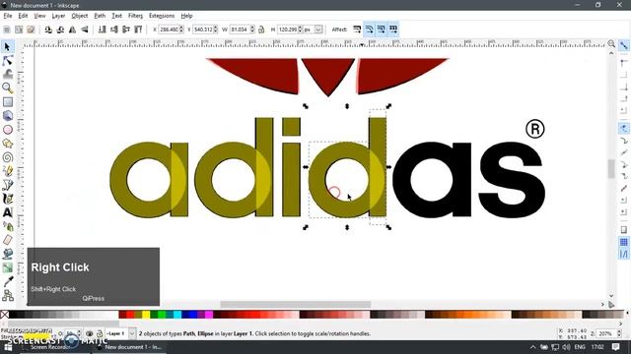Select the Tweak objects tool
Screen dimensions: 631x354
click(7, 75)
